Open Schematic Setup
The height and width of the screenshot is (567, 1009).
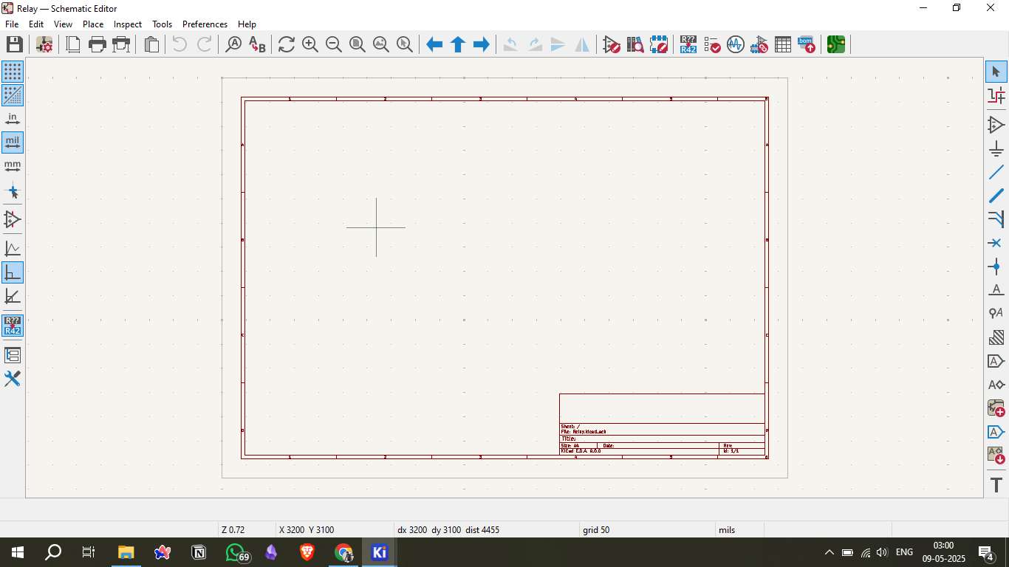click(x=44, y=44)
